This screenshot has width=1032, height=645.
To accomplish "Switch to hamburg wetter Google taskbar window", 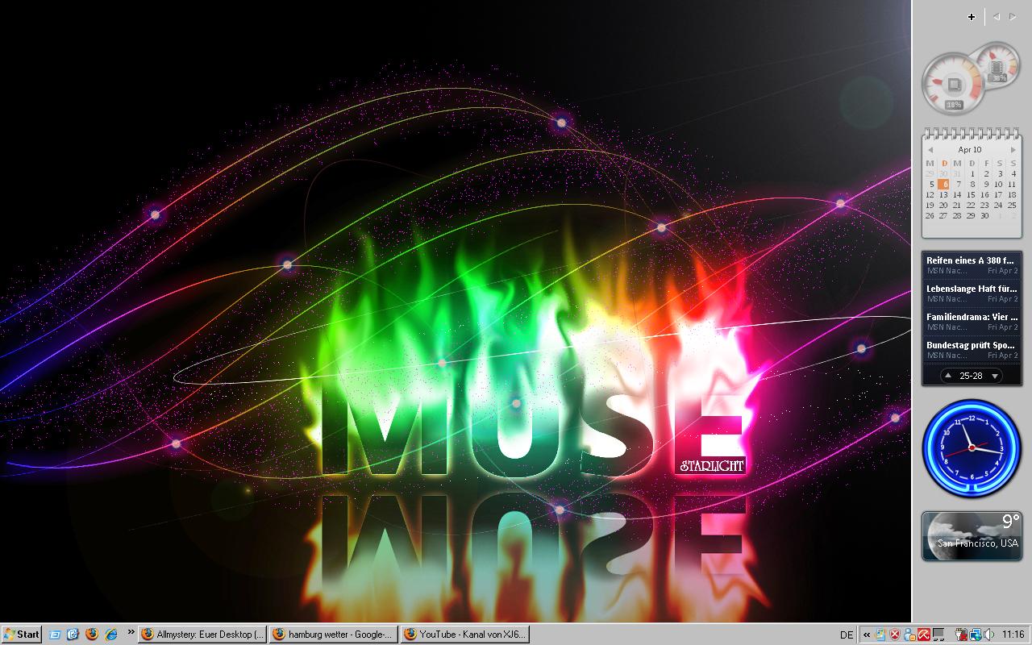I will click(x=333, y=635).
